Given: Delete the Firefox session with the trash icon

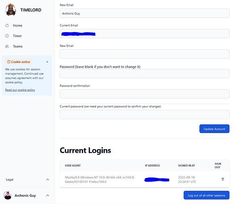Looking at the screenshot, I should tap(223, 179).
